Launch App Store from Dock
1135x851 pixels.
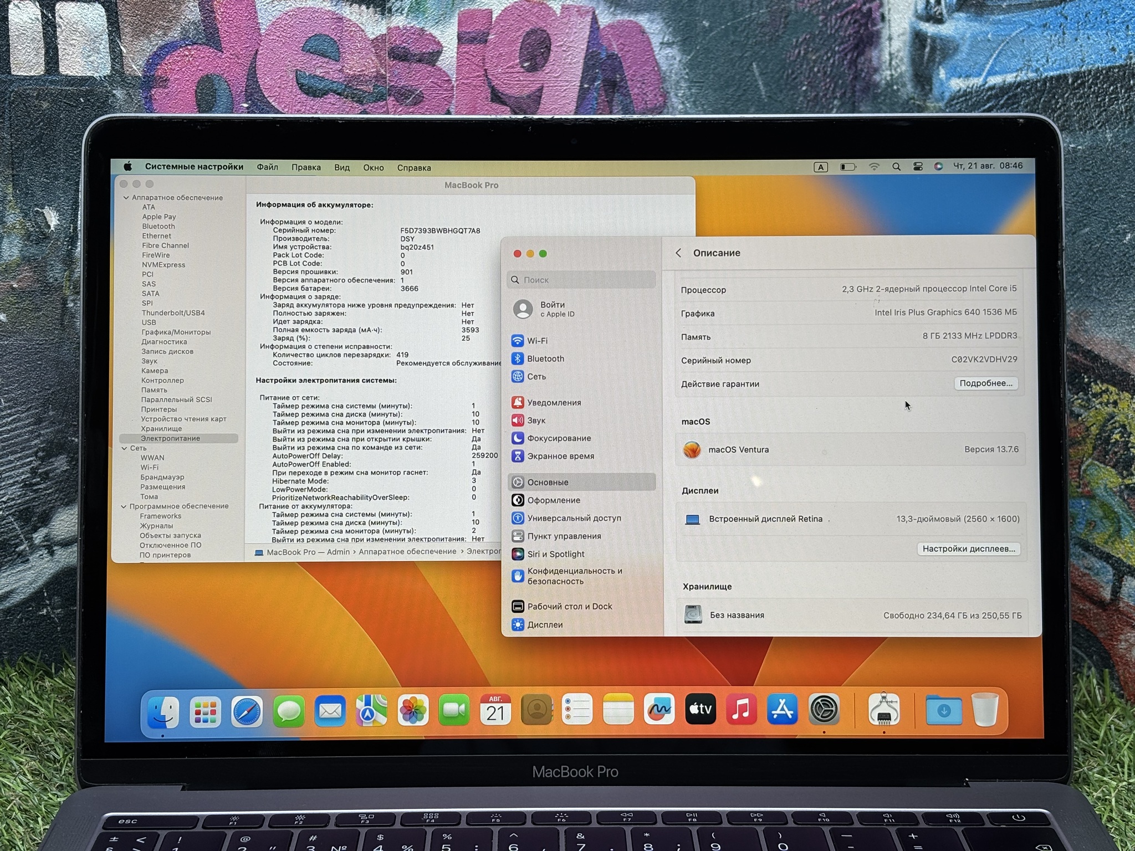782,709
